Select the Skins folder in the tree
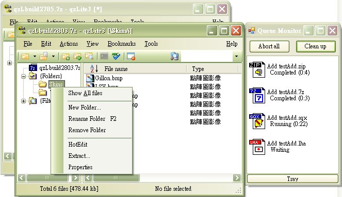Viewport: 342px width, 197px height. (56, 84)
